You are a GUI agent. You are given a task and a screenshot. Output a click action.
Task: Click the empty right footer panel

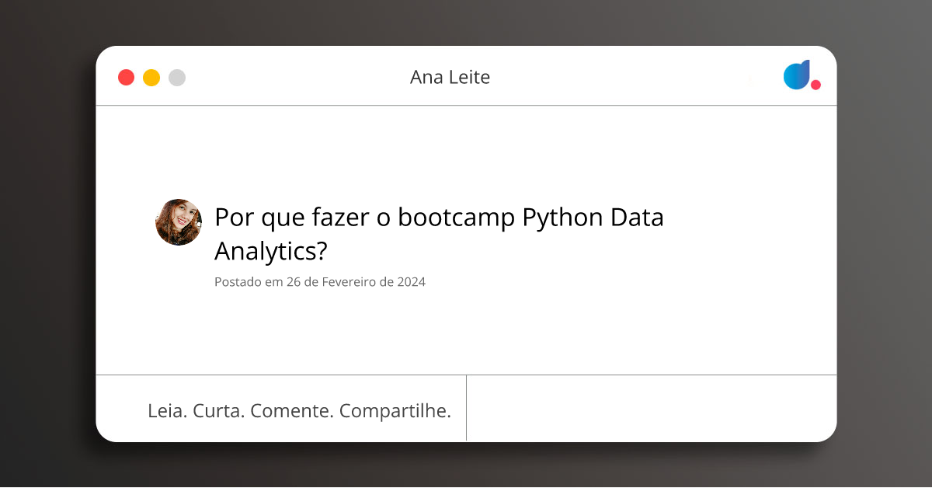(651, 408)
